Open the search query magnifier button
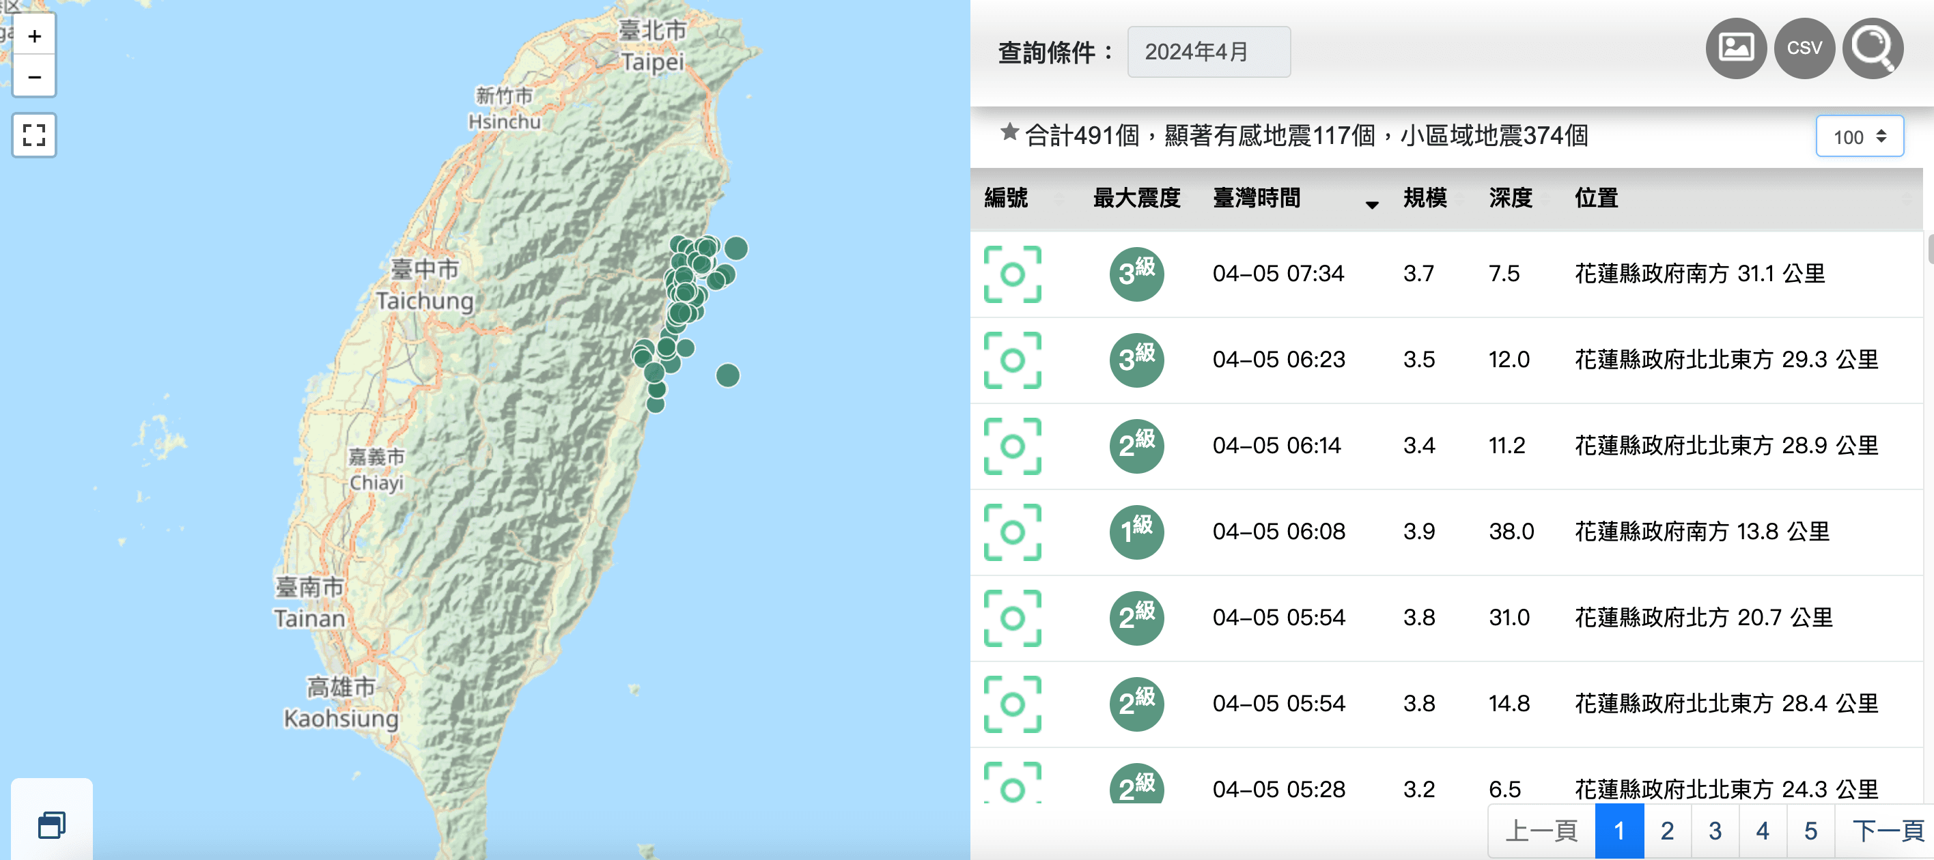 tap(1873, 48)
